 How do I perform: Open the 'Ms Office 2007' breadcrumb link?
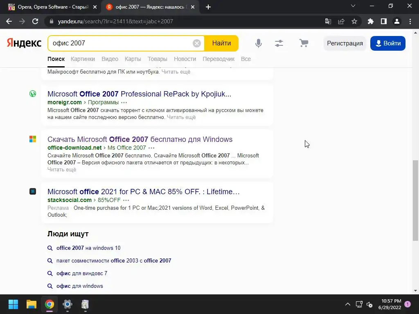click(127, 148)
